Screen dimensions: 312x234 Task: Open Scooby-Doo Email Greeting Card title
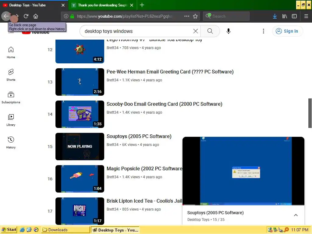pyautogui.click(x=165, y=104)
